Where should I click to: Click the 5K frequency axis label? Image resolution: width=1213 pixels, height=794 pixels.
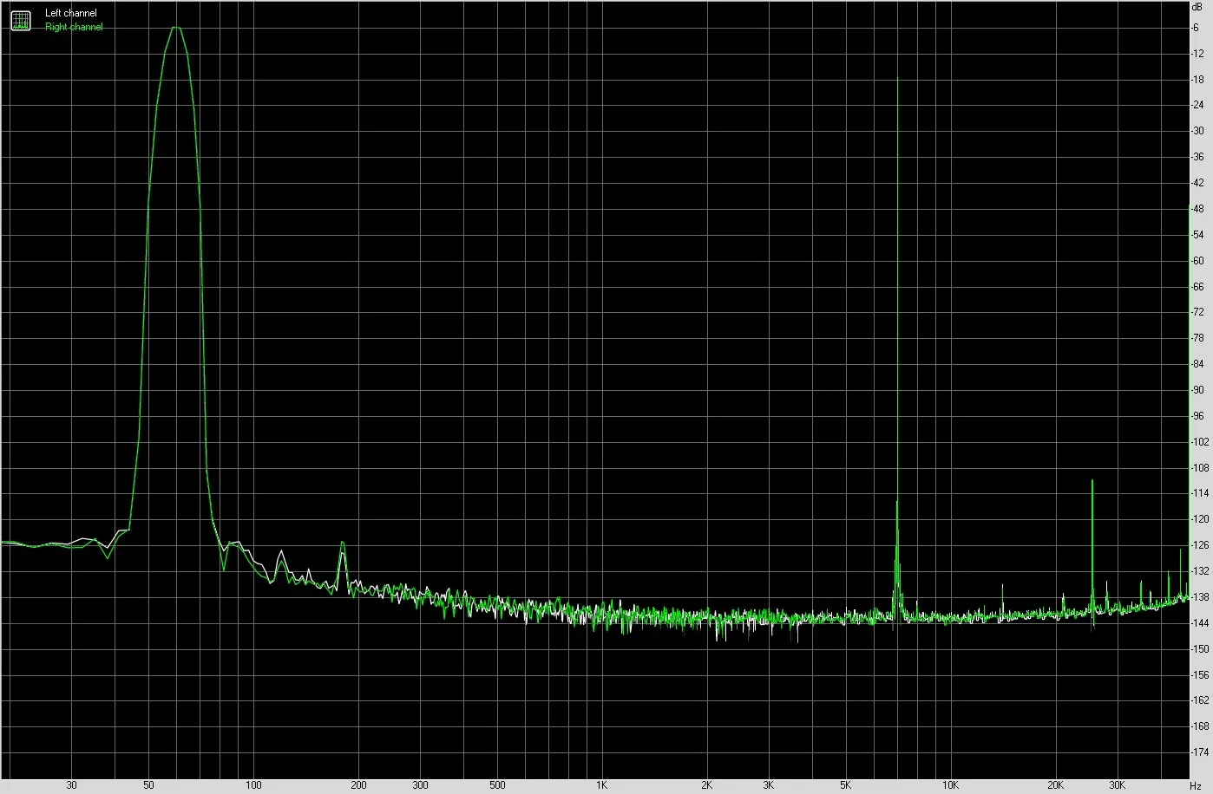click(x=845, y=786)
